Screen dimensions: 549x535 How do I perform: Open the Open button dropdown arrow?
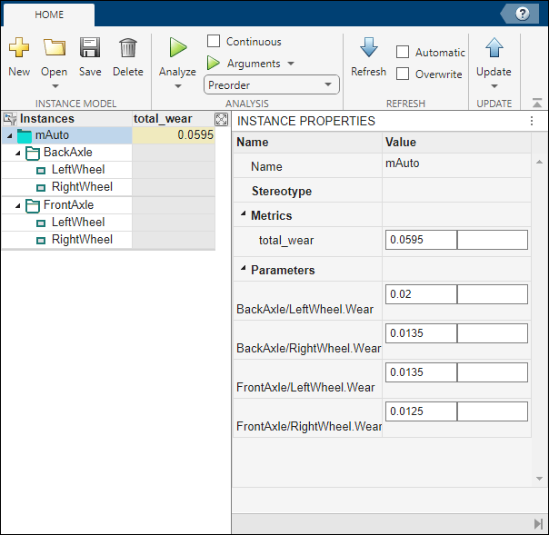click(x=55, y=86)
